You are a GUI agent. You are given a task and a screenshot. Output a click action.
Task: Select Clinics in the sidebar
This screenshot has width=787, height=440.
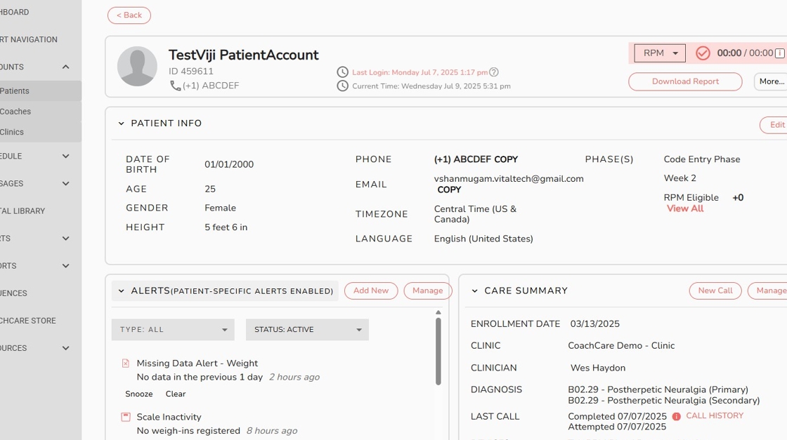[x=12, y=132]
